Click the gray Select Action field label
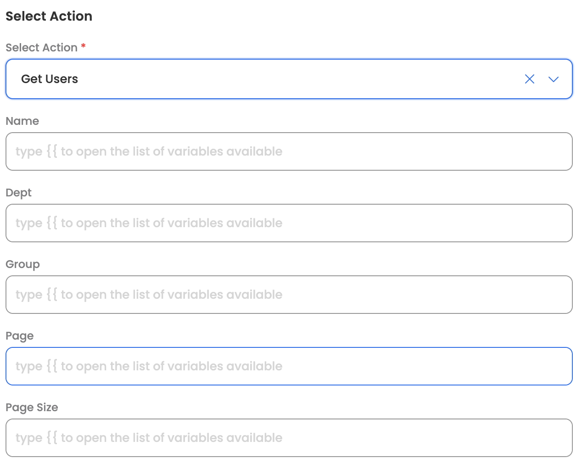582x469 pixels. tap(41, 48)
